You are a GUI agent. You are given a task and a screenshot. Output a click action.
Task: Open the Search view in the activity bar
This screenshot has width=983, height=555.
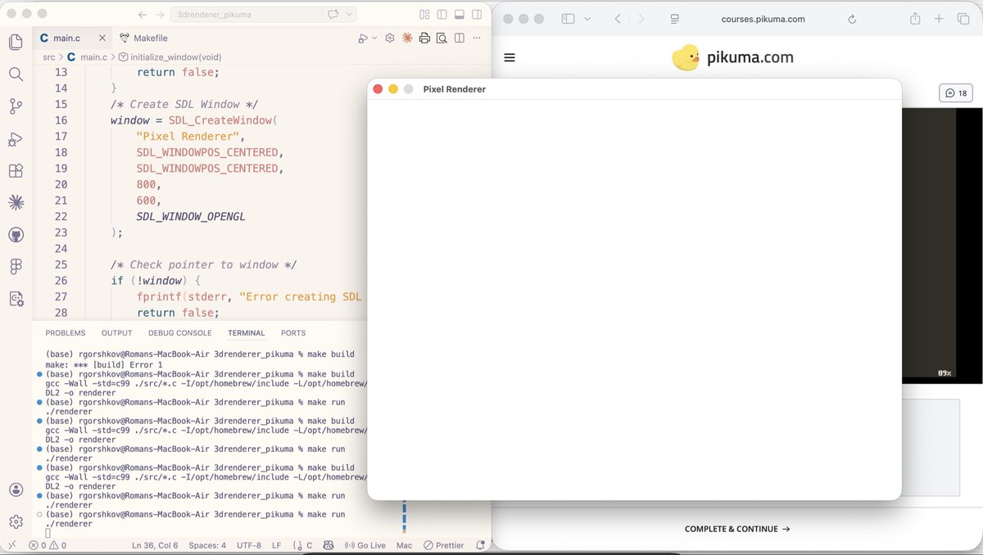tap(16, 74)
